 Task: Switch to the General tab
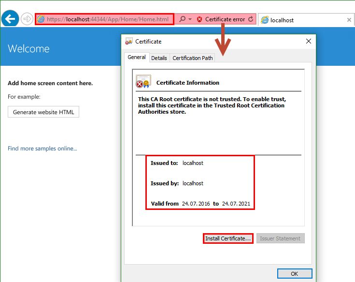tap(136, 57)
